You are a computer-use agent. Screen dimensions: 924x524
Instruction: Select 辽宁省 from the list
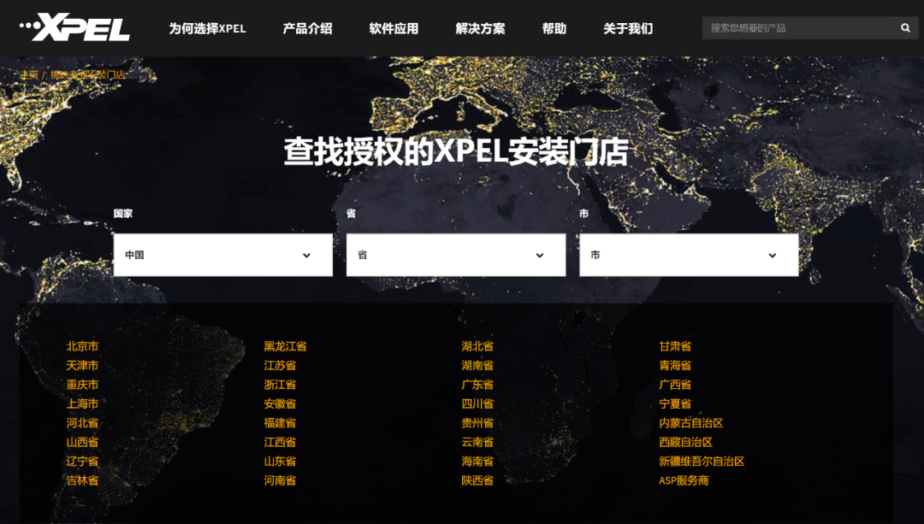click(82, 461)
